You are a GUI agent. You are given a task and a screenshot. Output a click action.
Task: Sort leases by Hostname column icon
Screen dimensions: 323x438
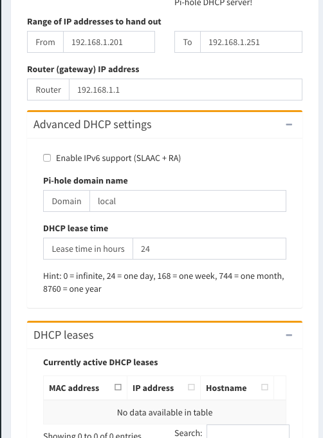pyautogui.click(x=264, y=387)
